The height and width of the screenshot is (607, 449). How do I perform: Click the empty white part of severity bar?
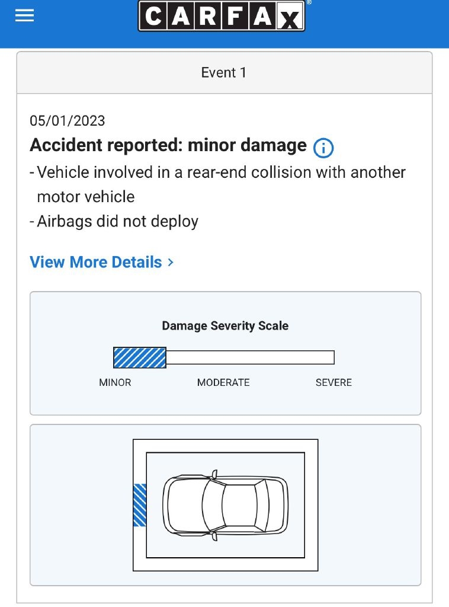tap(250, 357)
